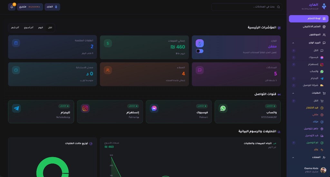Open الموظفون employees menu item

[308, 35]
